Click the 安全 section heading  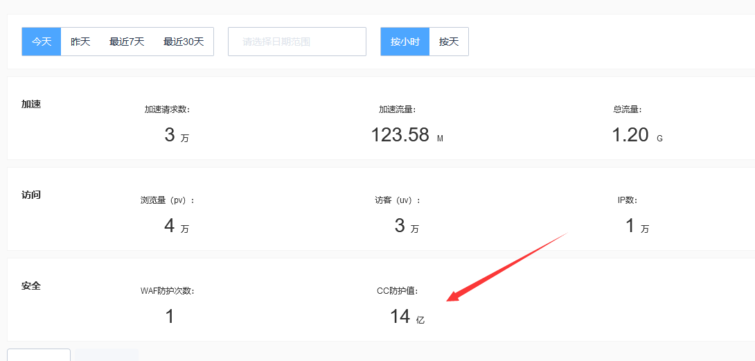pyautogui.click(x=31, y=285)
